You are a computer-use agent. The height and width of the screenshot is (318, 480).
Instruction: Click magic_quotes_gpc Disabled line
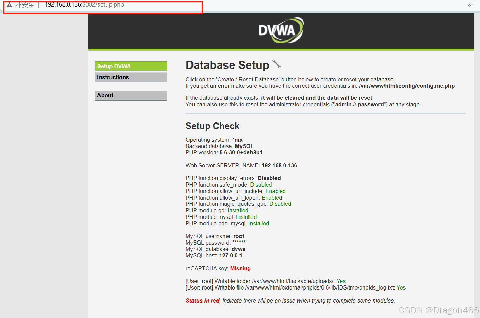pos(238,204)
